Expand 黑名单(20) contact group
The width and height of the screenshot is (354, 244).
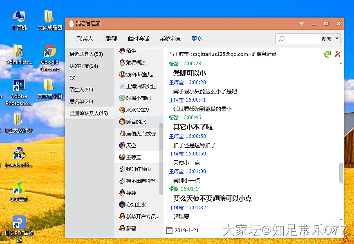(81, 101)
